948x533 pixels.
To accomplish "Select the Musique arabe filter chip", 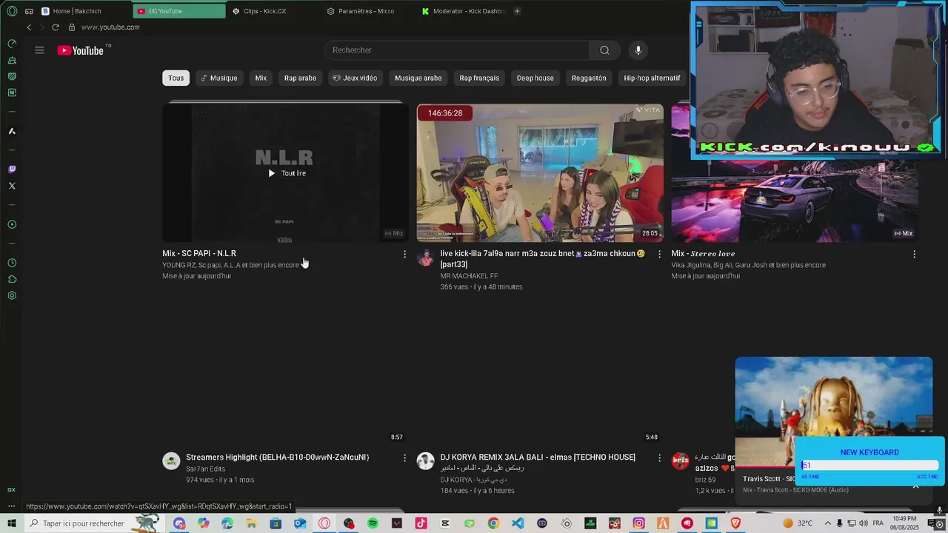I will click(x=418, y=78).
